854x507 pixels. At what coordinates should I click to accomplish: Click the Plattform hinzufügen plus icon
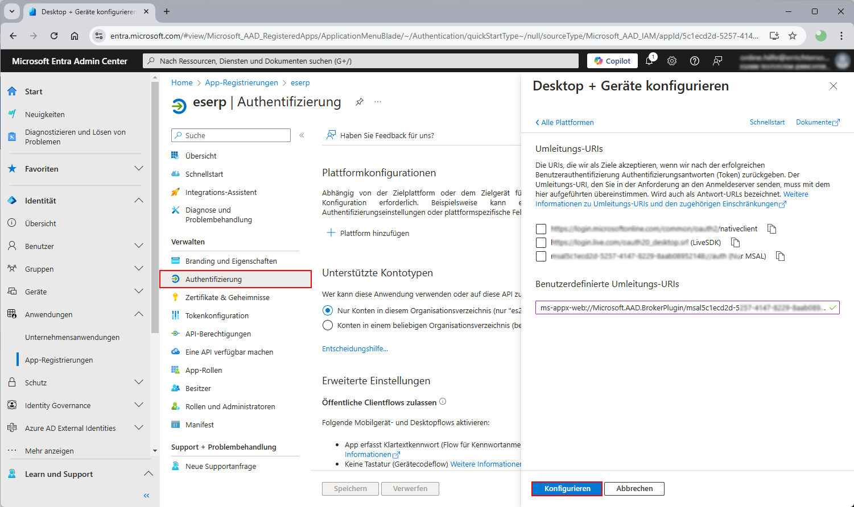click(x=331, y=233)
